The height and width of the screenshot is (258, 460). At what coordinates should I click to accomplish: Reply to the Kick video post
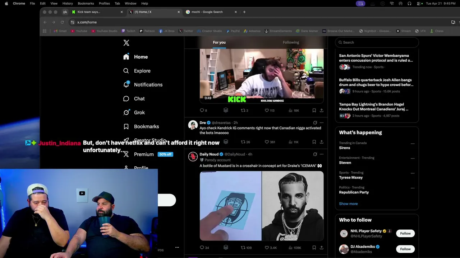coord(203,110)
